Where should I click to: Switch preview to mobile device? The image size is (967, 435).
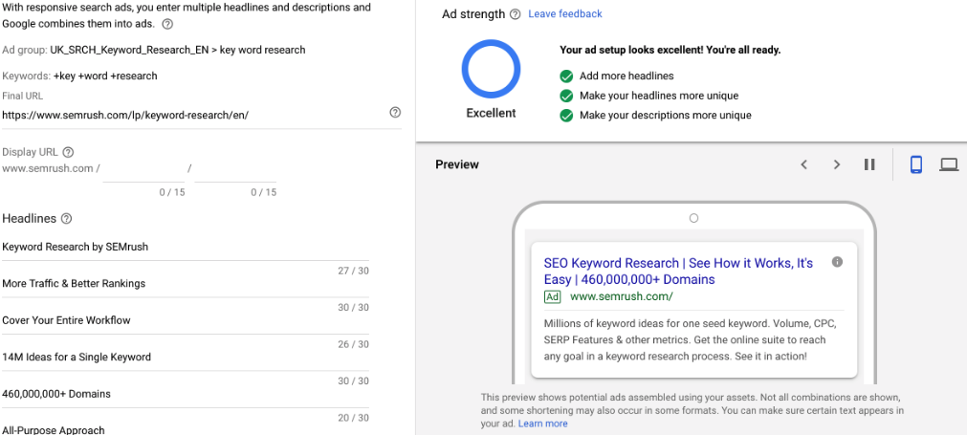(915, 164)
